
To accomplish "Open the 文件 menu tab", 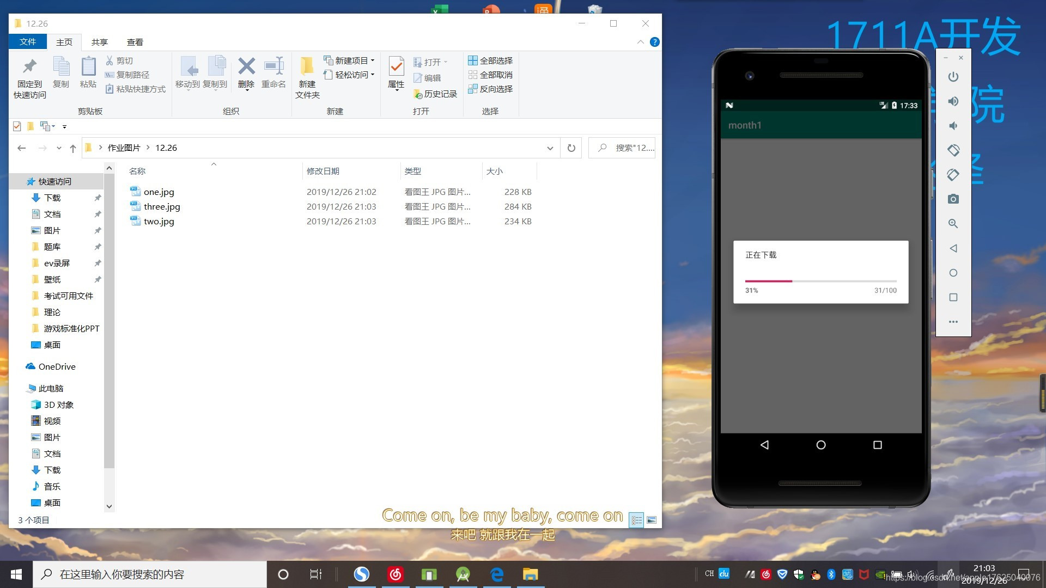I will click(x=27, y=42).
